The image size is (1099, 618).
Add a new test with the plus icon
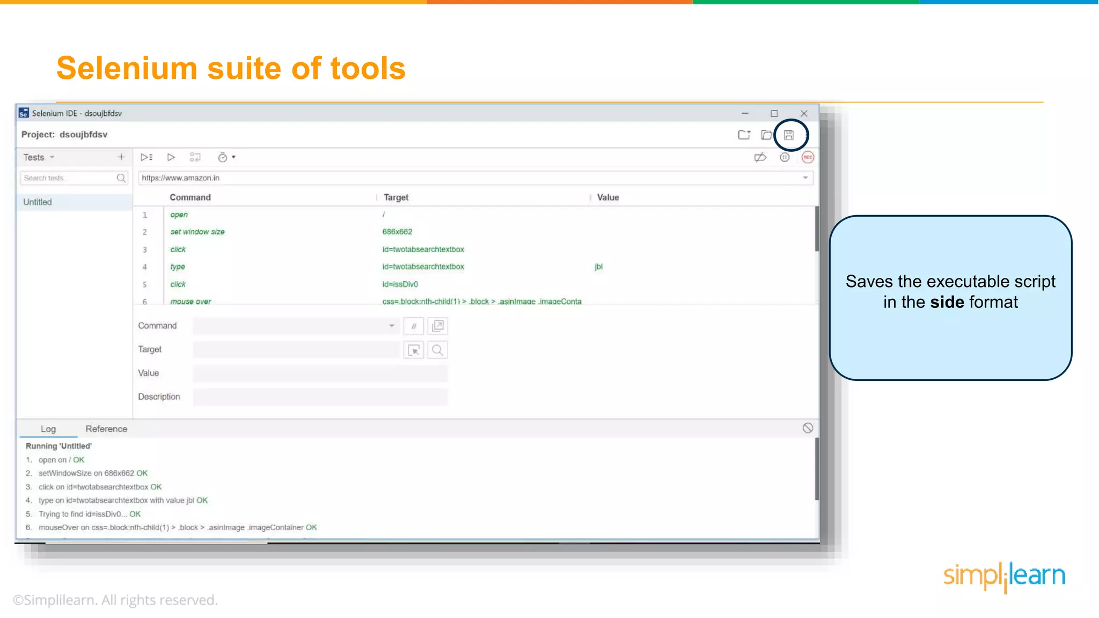coord(121,157)
